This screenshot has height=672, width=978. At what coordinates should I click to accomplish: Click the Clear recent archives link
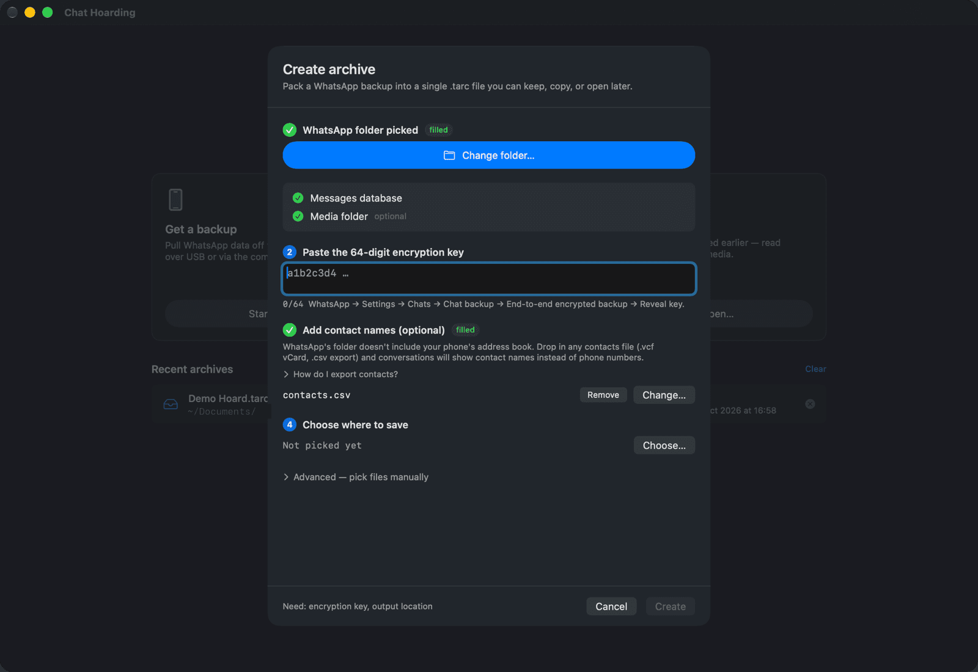point(815,369)
